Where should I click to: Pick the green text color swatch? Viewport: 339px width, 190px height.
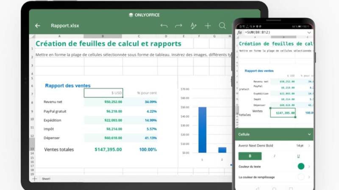click(x=301, y=166)
